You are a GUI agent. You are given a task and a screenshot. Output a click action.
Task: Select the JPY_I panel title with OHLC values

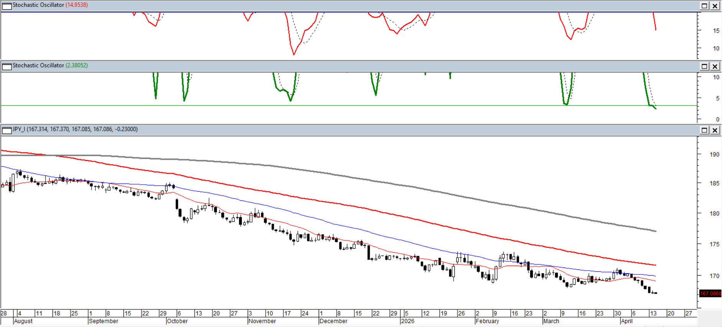pos(75,129)
